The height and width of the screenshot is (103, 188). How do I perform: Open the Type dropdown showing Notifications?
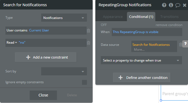click(64, 18)
